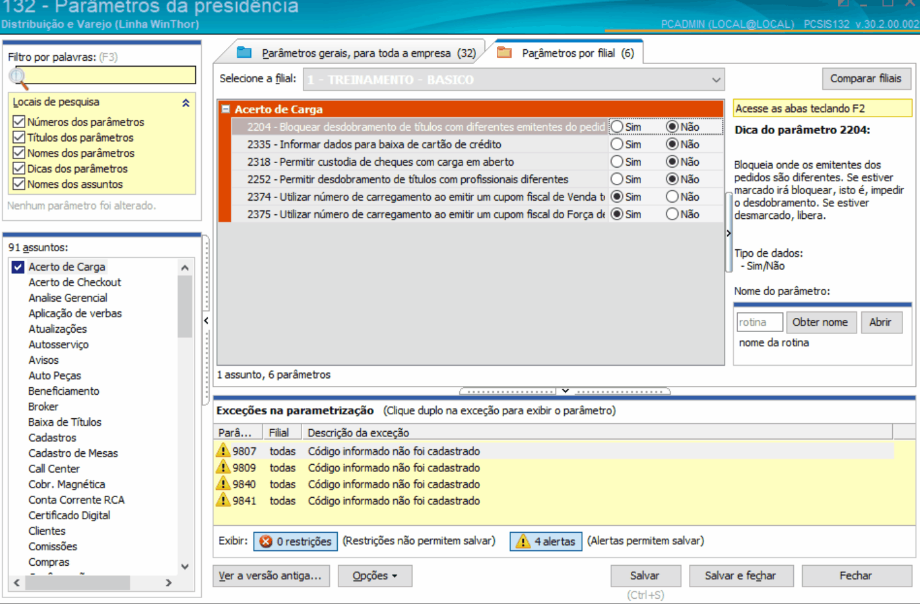Click warning icon for exception 9809
Screen dimensions: 920x604
point(223,467)
